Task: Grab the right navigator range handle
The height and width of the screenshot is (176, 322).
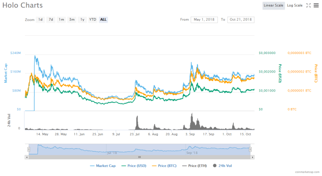Action: click(250, 149)
